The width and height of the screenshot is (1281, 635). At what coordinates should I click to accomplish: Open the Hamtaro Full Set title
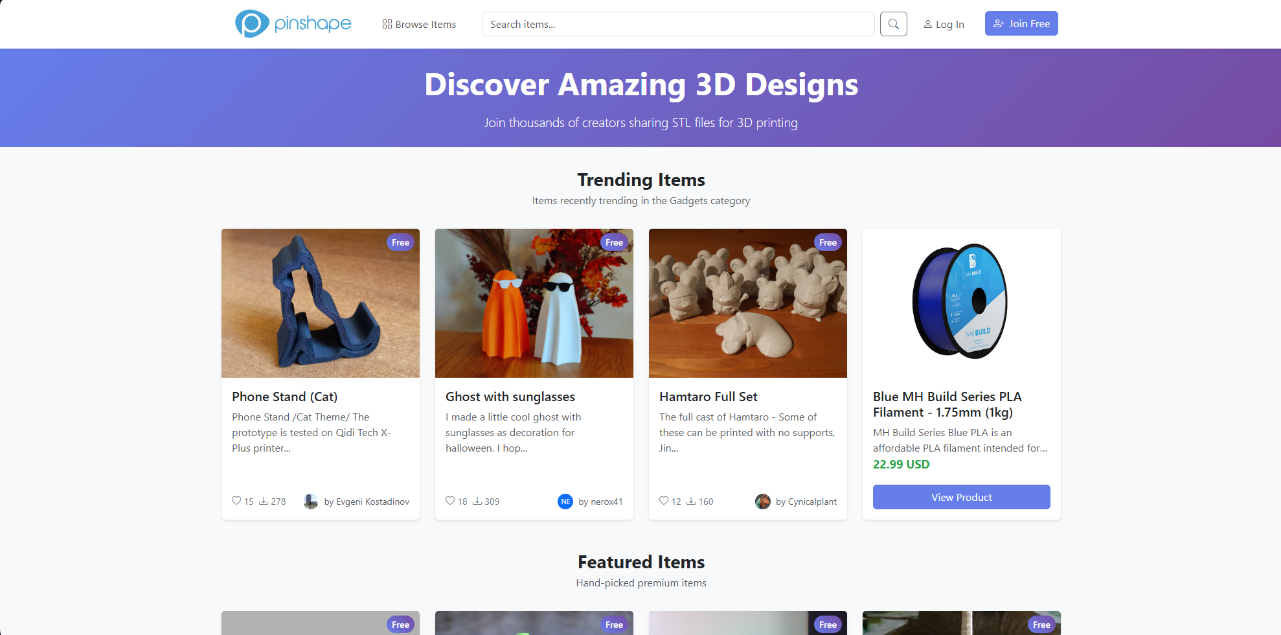coord(709,397)
